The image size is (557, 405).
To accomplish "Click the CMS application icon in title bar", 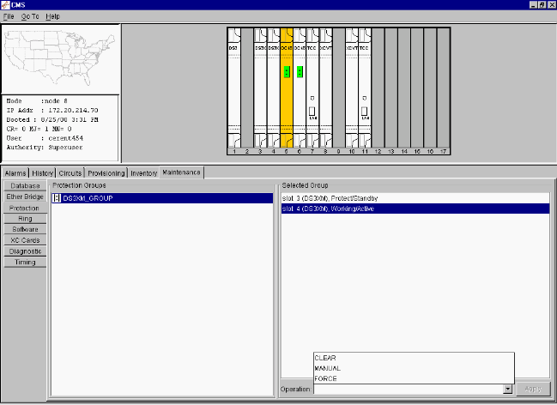I will 5,4.
